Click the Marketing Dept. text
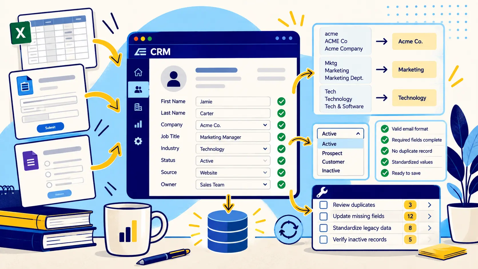478x269 pixels. click(344, 78)
